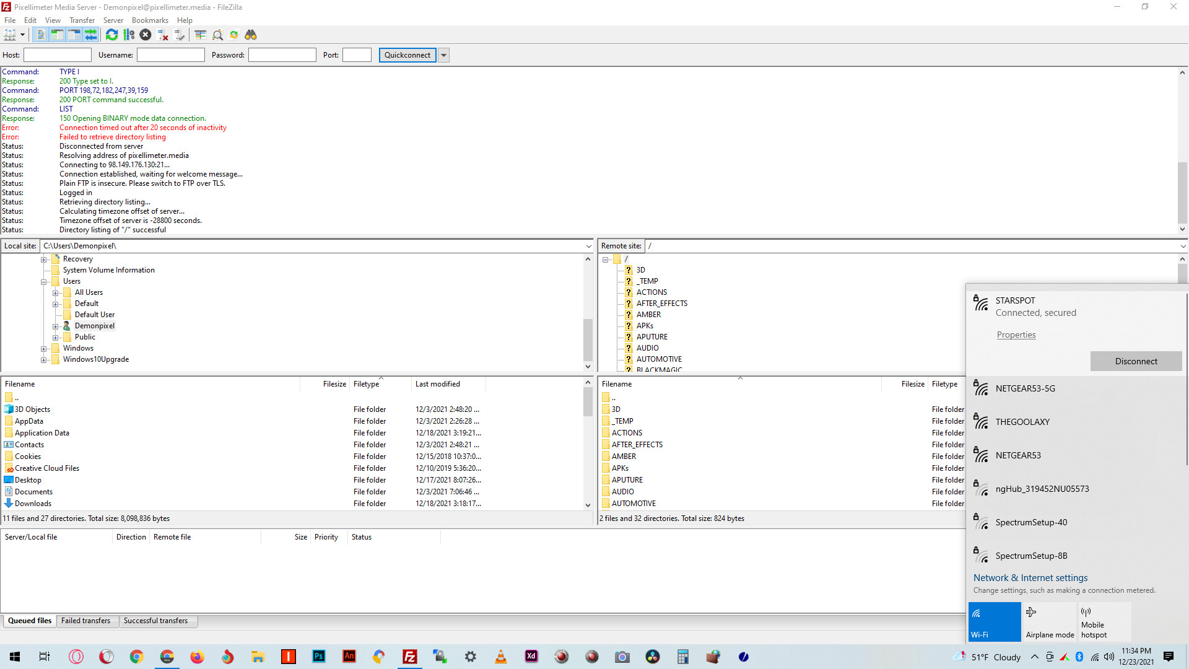The width and height of the screenshot is (1189, 669).
Task: Open Task View from the taskbar
Action: [45, 657]
